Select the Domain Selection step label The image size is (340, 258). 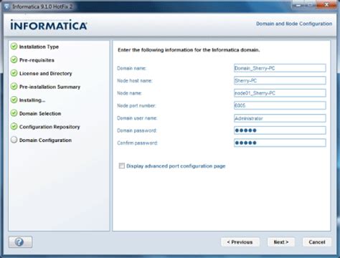pos(40,113)
